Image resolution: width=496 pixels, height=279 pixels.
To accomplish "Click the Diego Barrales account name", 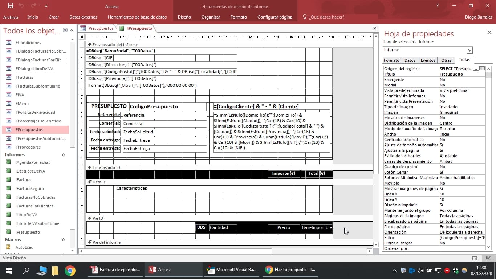I will (479, 17).
